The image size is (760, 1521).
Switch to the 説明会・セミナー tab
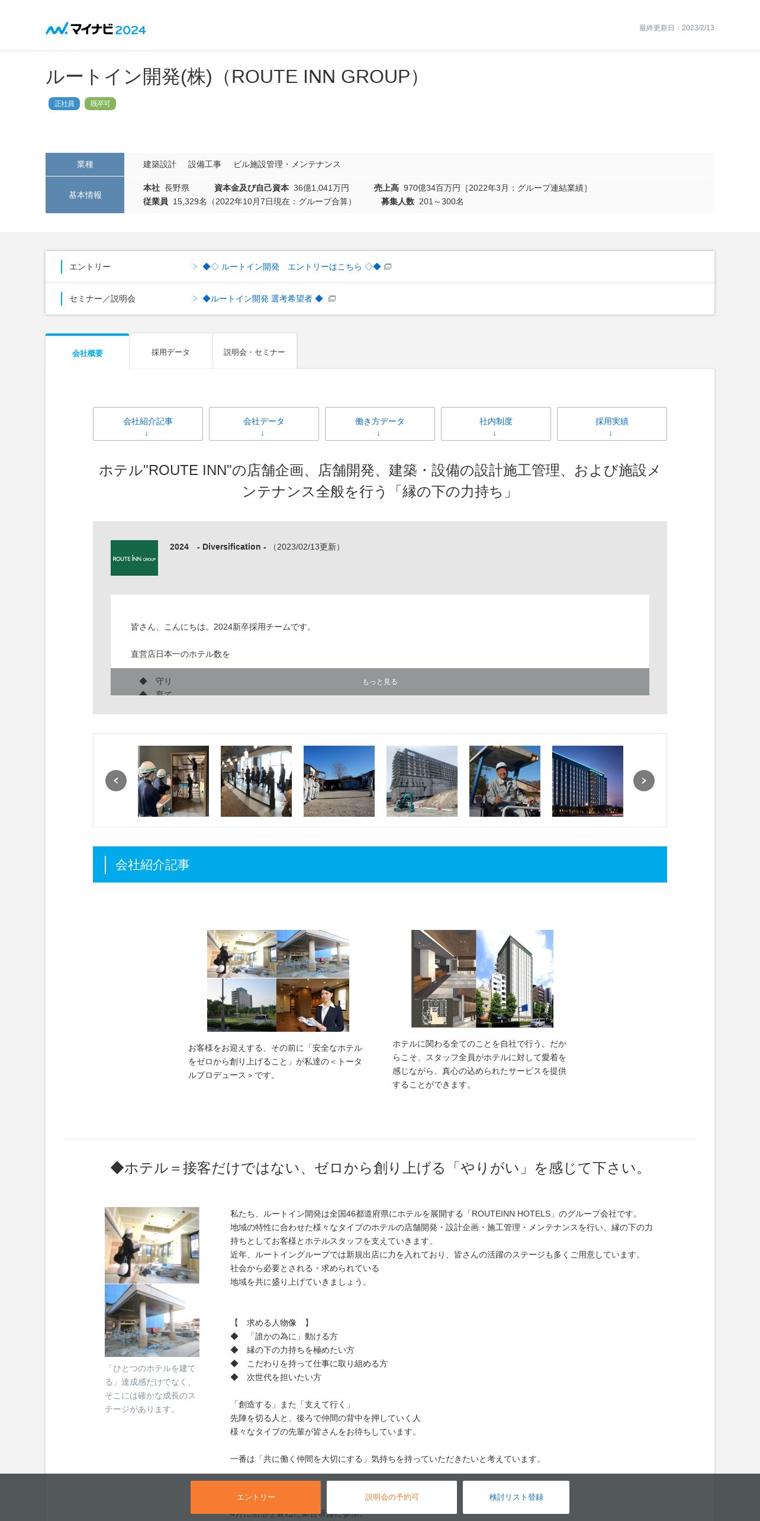255,352
